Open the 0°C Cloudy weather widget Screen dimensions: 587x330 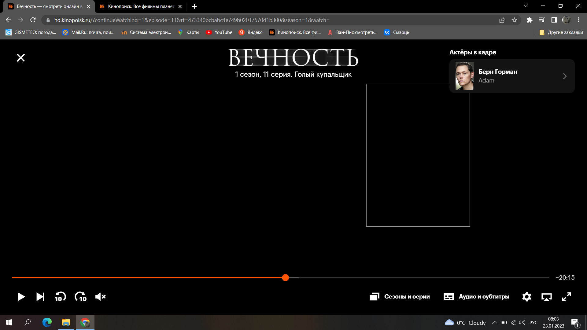465,323
